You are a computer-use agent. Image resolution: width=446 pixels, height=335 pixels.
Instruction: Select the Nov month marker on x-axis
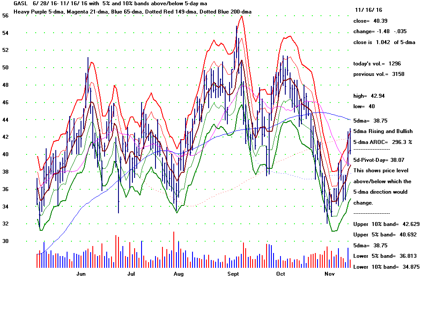click(329, 274)
